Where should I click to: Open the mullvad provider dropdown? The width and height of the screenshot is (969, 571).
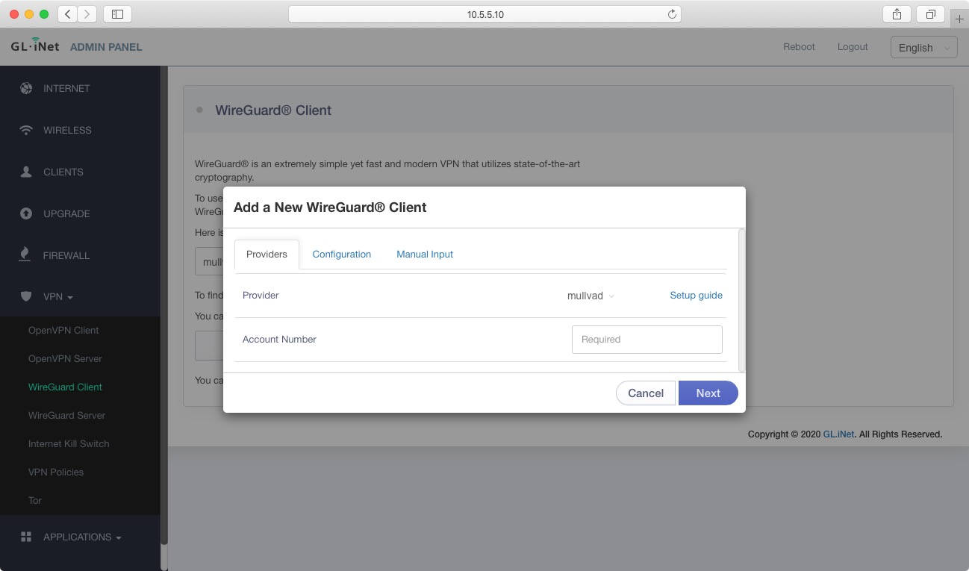tap(591, 296)
